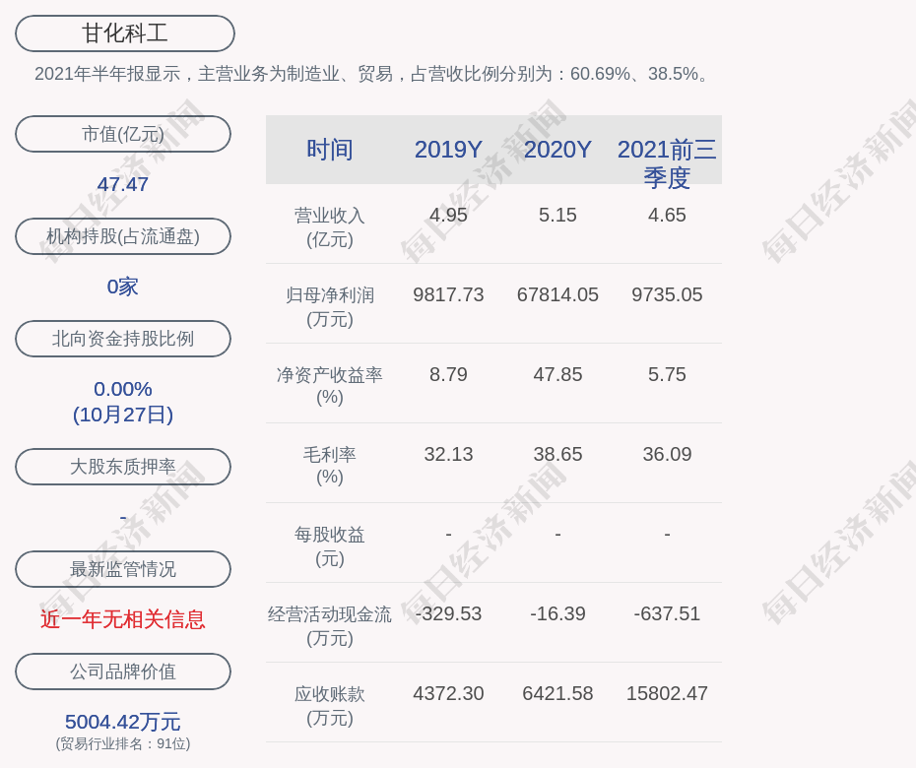Select the 2020Y column header

pyautogui.click(x=557, y=150)
